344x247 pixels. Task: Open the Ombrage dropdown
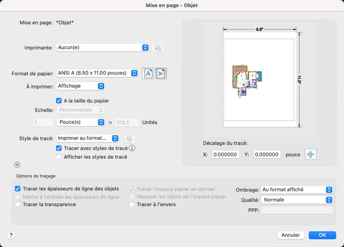pos(297,190)
